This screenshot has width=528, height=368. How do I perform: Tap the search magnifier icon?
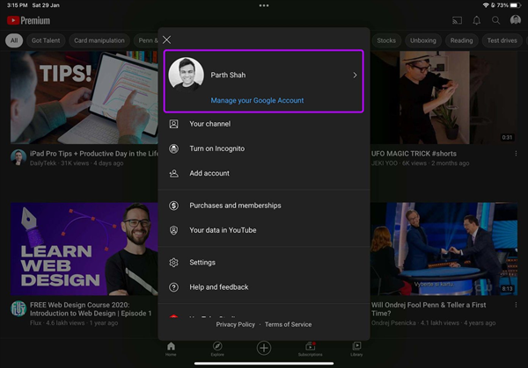(496, 20)
